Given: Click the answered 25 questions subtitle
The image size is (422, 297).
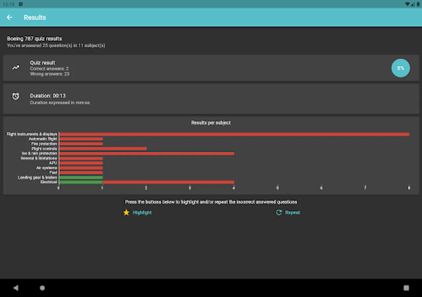Looking at the screenshot, I should tap(56, 46).
